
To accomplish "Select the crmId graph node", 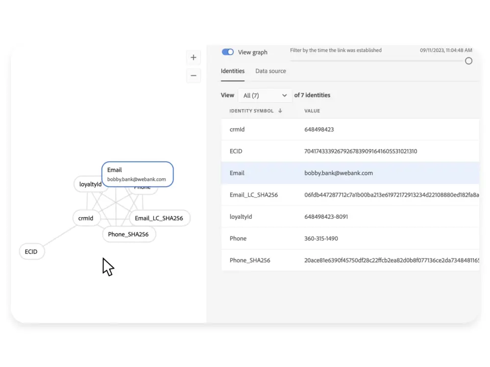I will click(86, 218).
